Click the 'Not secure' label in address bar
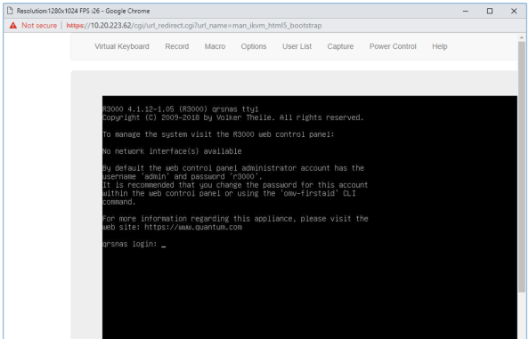The width and height of the screenshot is (529, 339). (39, 26)
